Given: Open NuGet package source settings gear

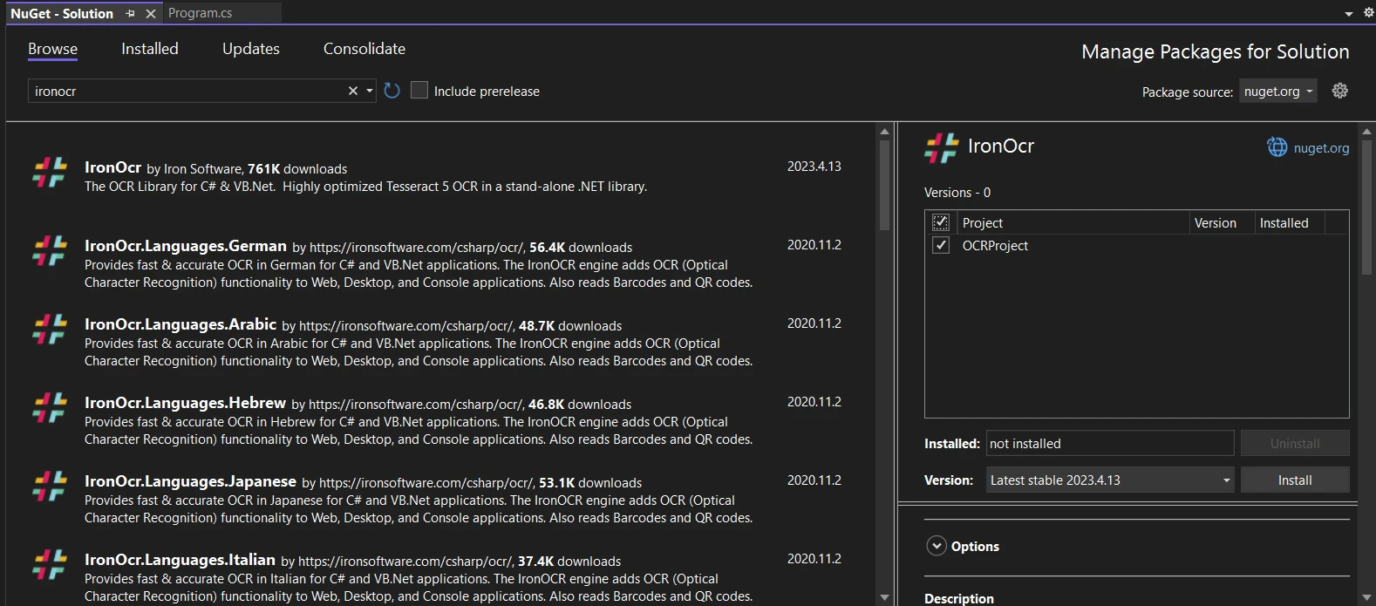Looking at the screenshot, I should [x=1340, y=91].
